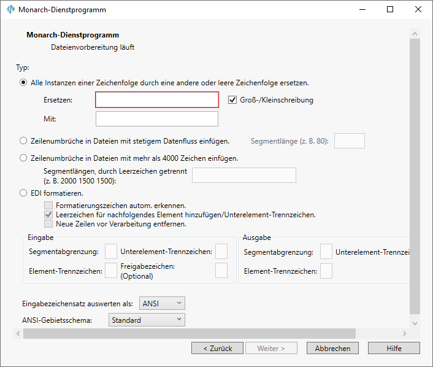This screenshot has width=433, height=367.
Task: Click Eingabe Element-Trennzeichen field
Action: click(111, 271)
